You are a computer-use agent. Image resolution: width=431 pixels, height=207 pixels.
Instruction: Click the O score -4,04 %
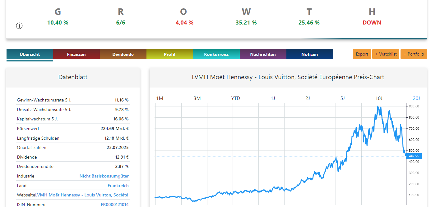click(x=183, y=23)
